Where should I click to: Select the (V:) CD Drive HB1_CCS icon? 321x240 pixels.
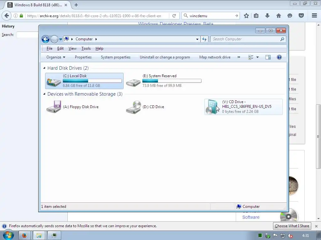pos(212,107)
